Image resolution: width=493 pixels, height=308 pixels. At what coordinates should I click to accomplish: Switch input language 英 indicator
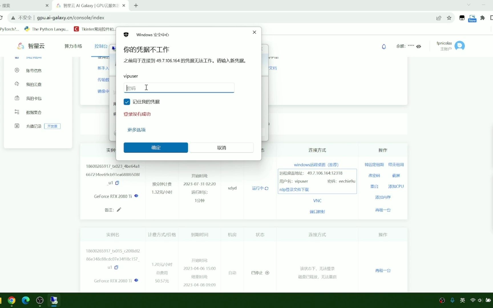click(462, 300)
